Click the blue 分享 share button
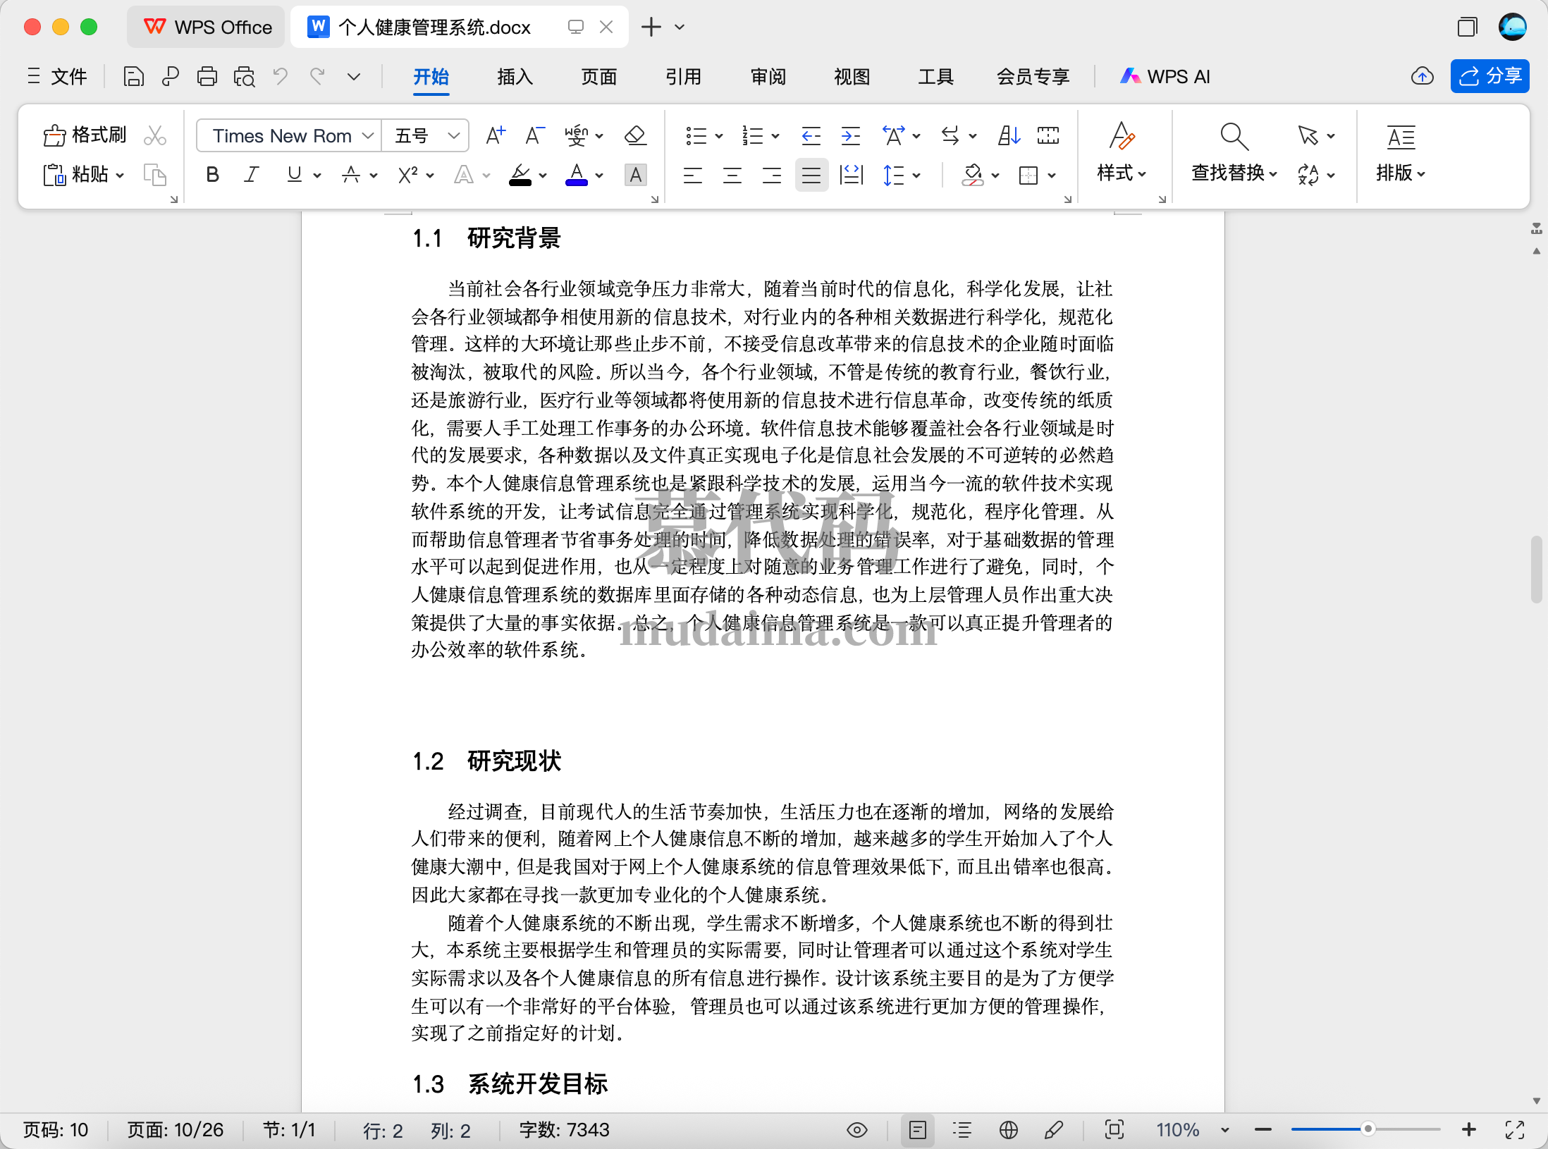Viewport: 1548px width, 1149px height. (1489, 76)
